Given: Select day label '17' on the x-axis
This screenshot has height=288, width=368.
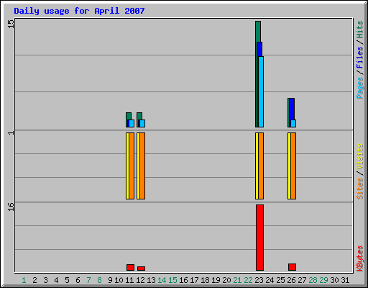Looking at the screenshot, I should pos(194,280).
